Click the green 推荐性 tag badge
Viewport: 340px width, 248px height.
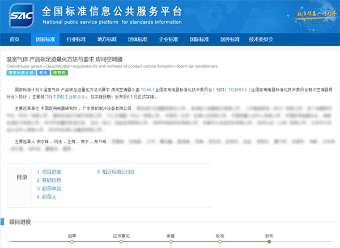(x=59, y=72)
